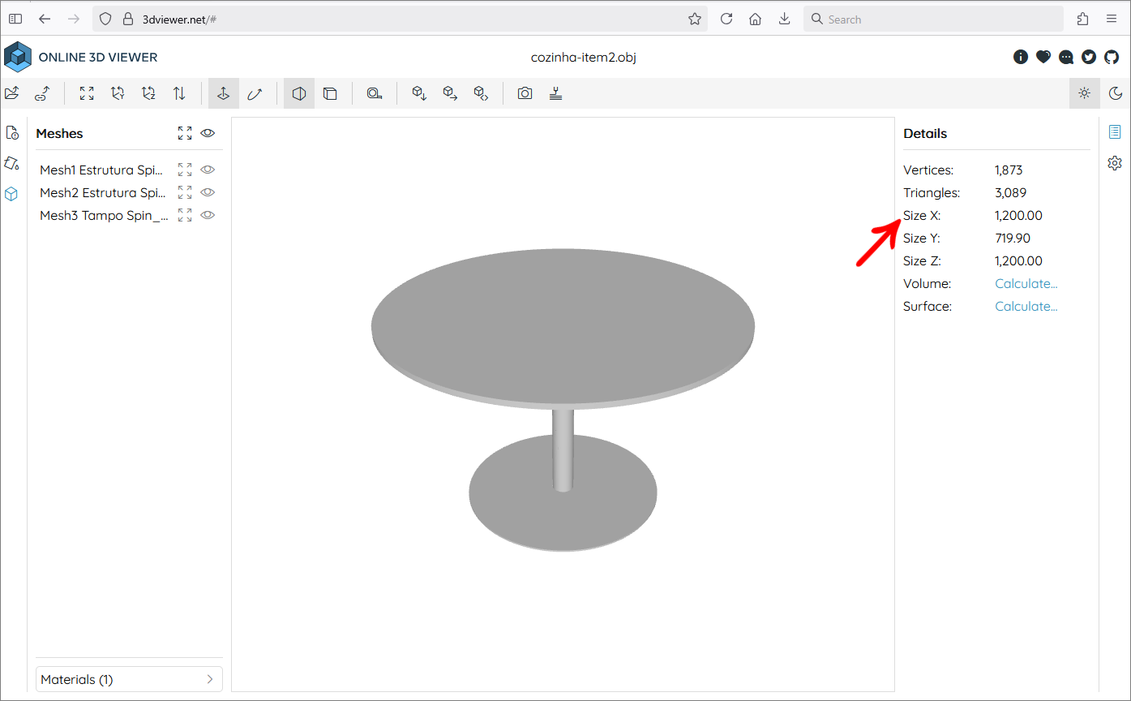1131x701 pixels.
Task: Open a model from your device
Action: coord(12,93)
